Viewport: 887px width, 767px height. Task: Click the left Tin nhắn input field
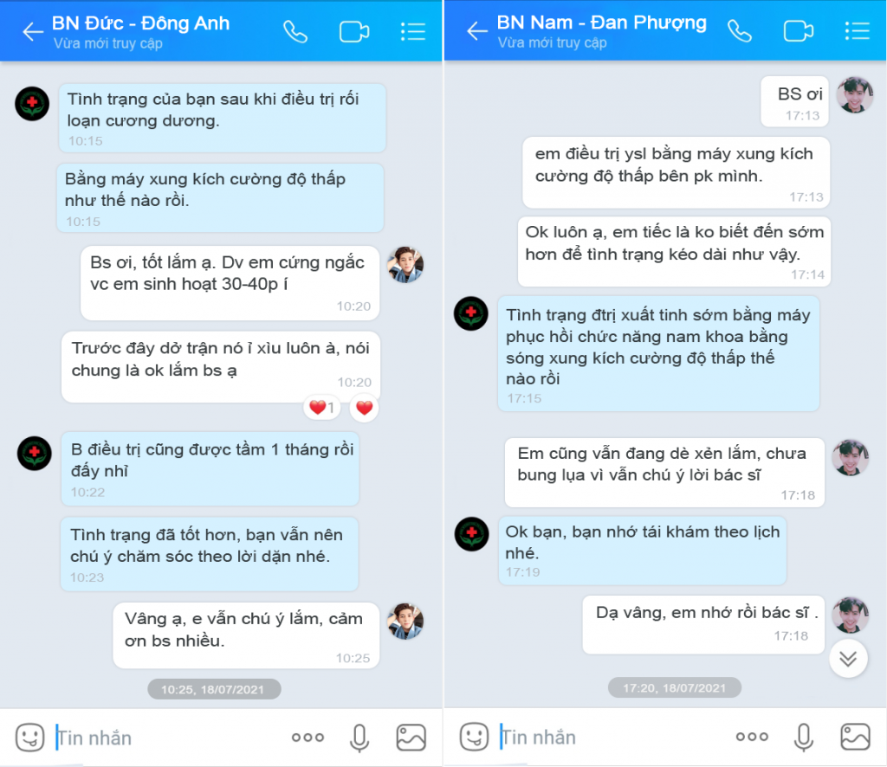170,738
